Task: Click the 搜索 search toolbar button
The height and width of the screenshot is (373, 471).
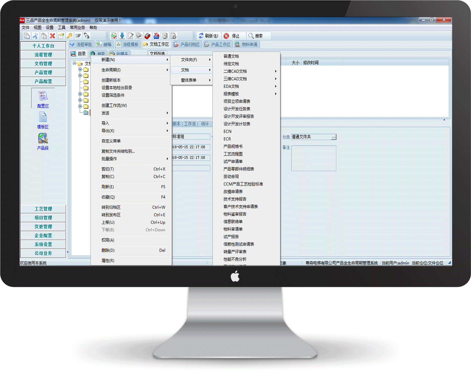Action: (256, 36)
